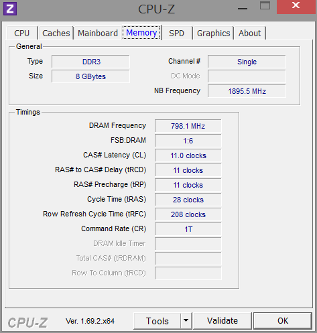Go to the About tab

[249, 33]
